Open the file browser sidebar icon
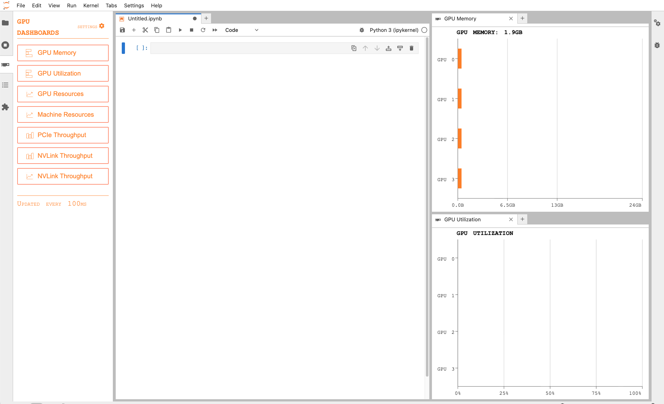This screenshot has width=664, height=404. point(5,23)
